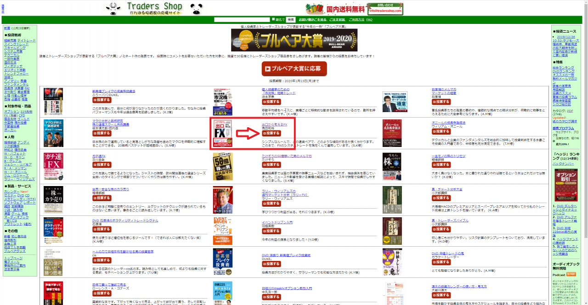Open トップページ in left sidebar

tap(13, 258)
